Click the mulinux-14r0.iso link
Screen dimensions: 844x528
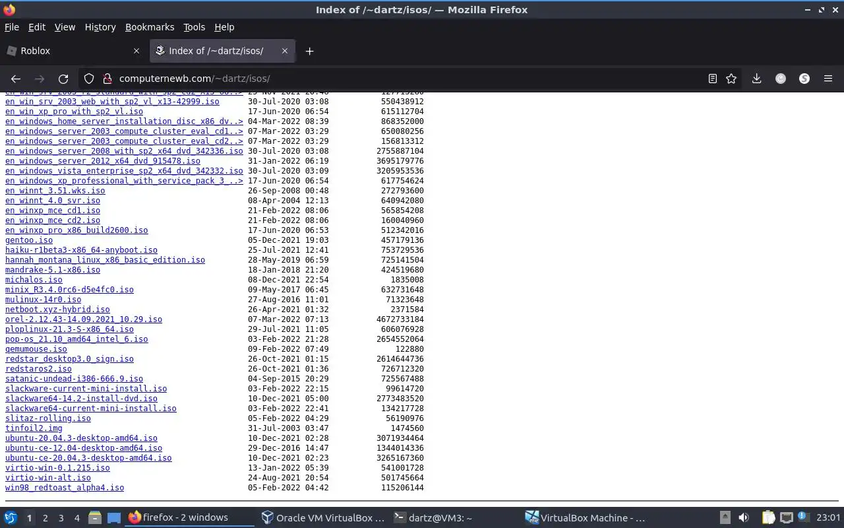44,300
